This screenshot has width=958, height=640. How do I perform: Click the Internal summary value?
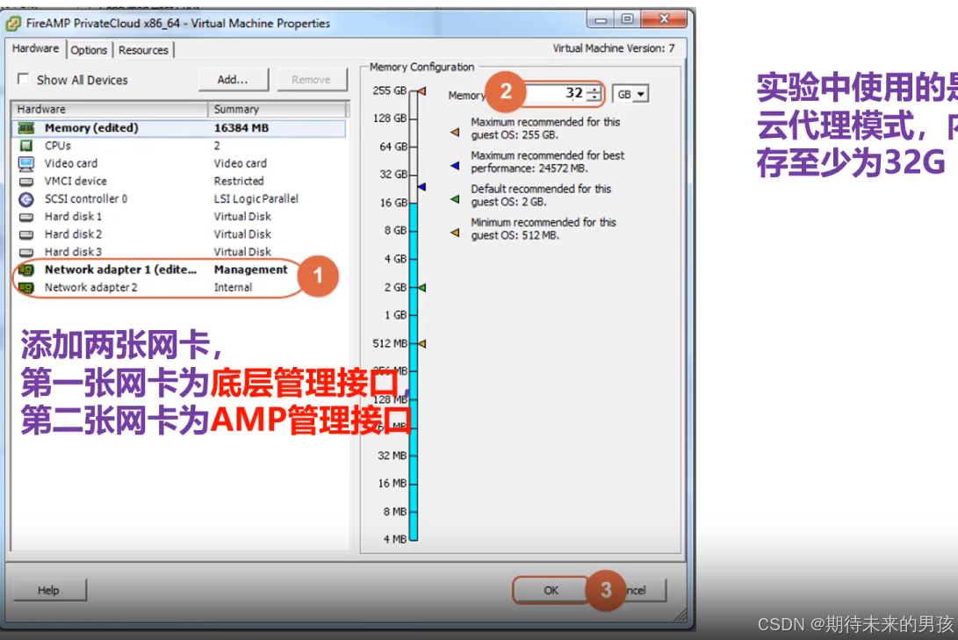(233, 288)
